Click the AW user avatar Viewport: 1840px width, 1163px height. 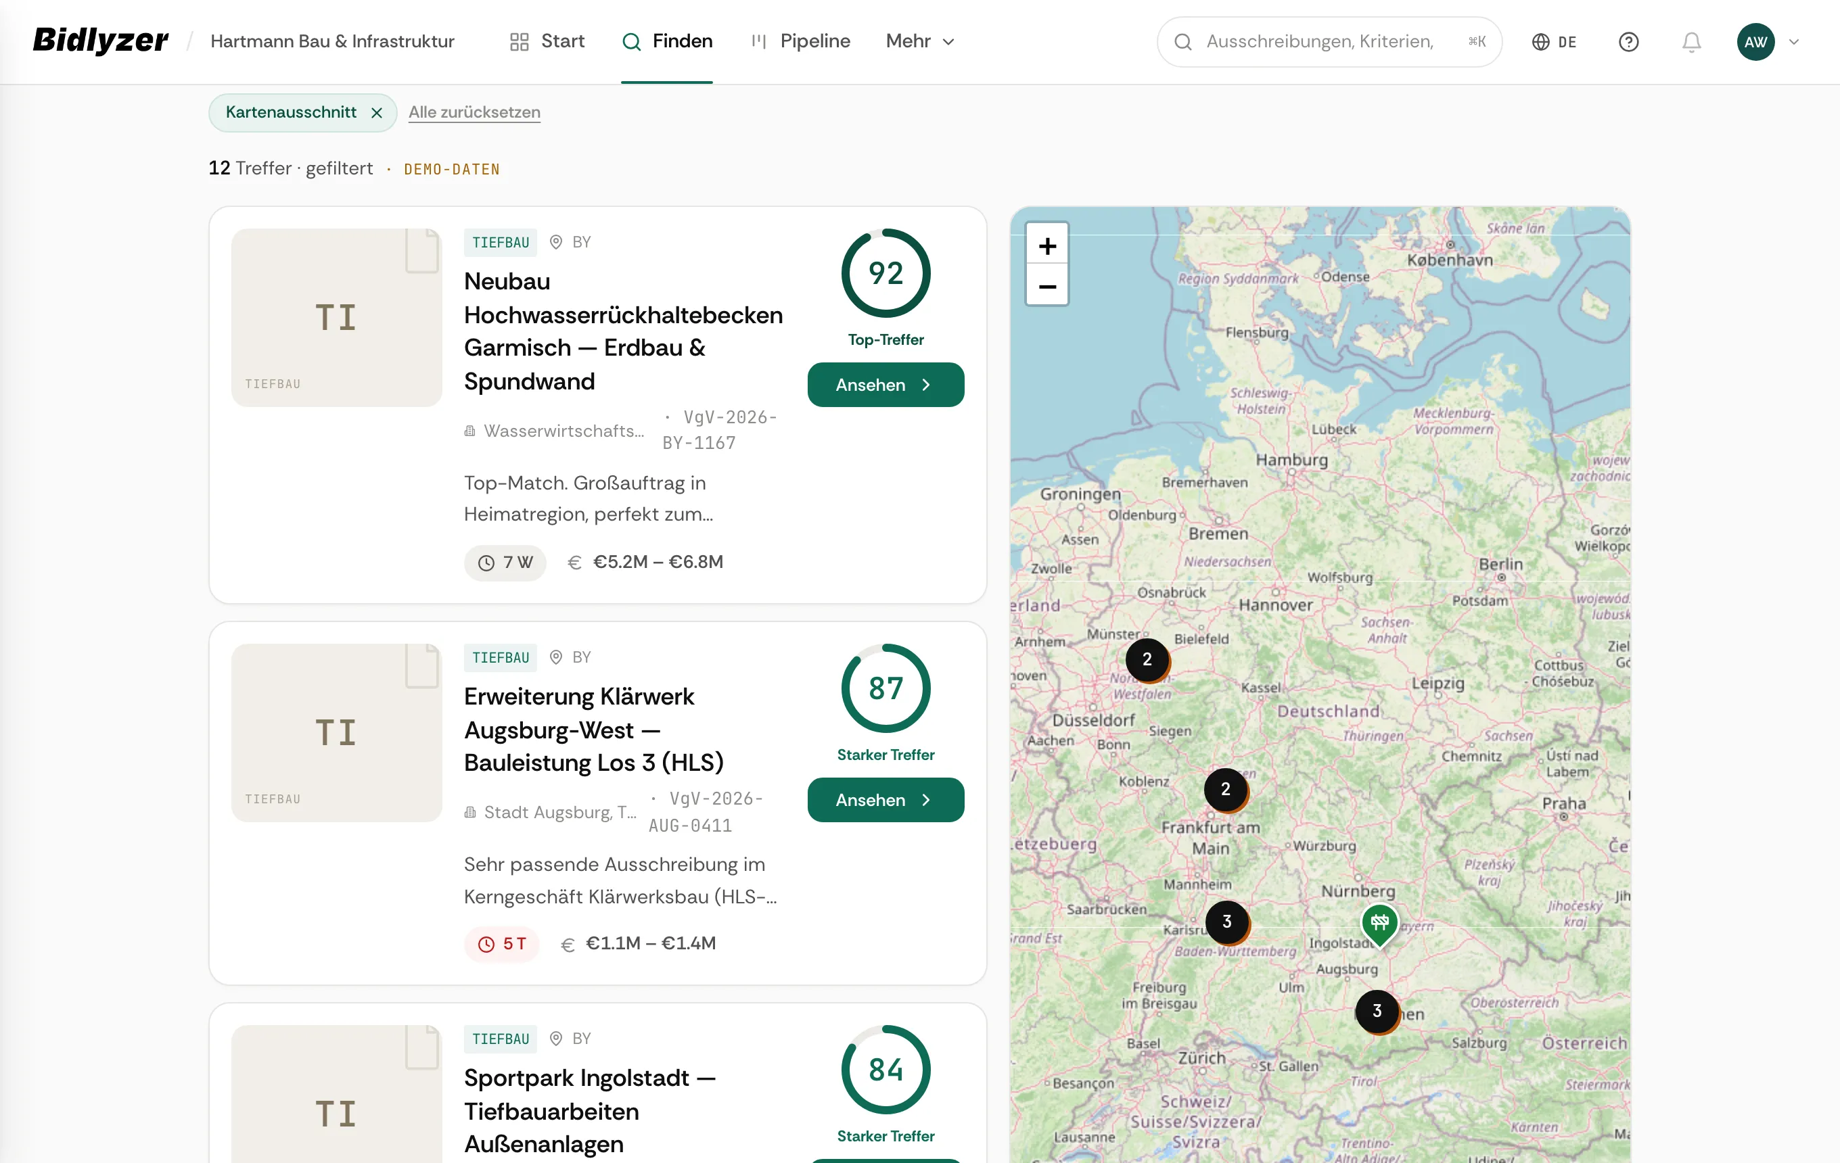click(x=1755, y=41)
